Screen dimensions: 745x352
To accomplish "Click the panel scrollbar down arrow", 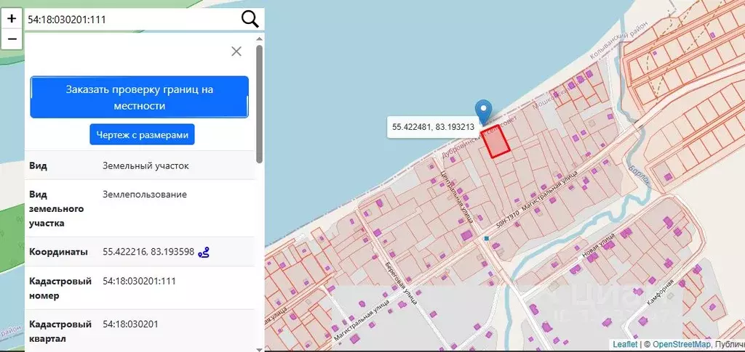I will tap(260, 348).
